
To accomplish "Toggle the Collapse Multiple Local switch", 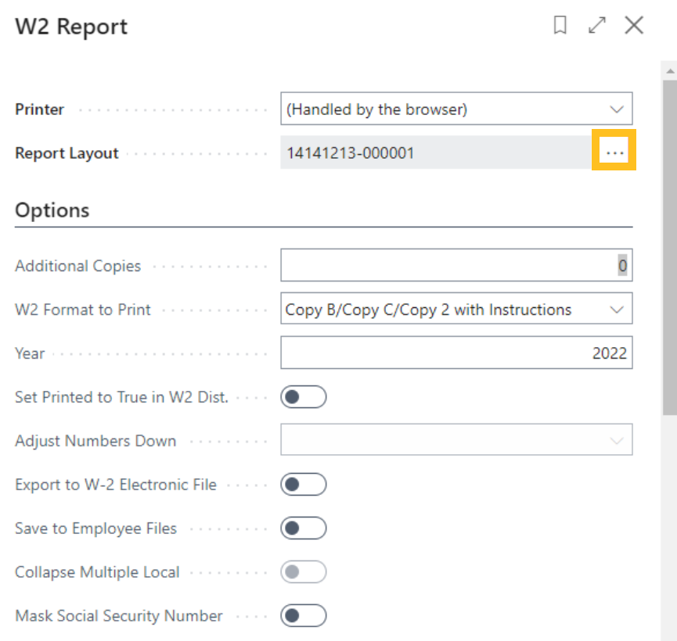I will [x=303, y=572].
